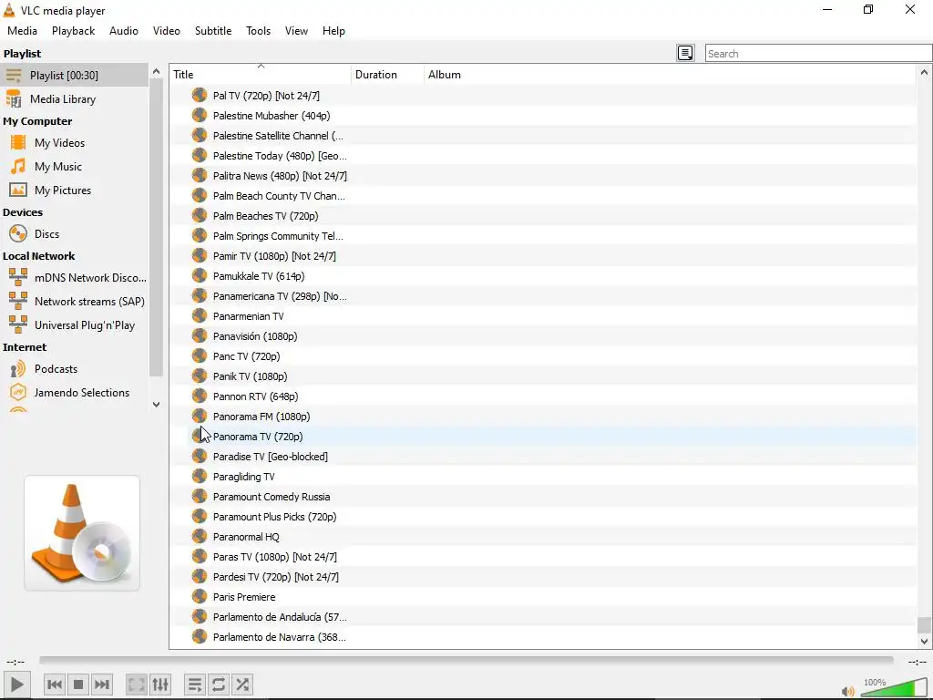Viewport: 933px width, 700px height.
Task: Open My Music folder
Action: pyautogui.click(x=75, y=167)
